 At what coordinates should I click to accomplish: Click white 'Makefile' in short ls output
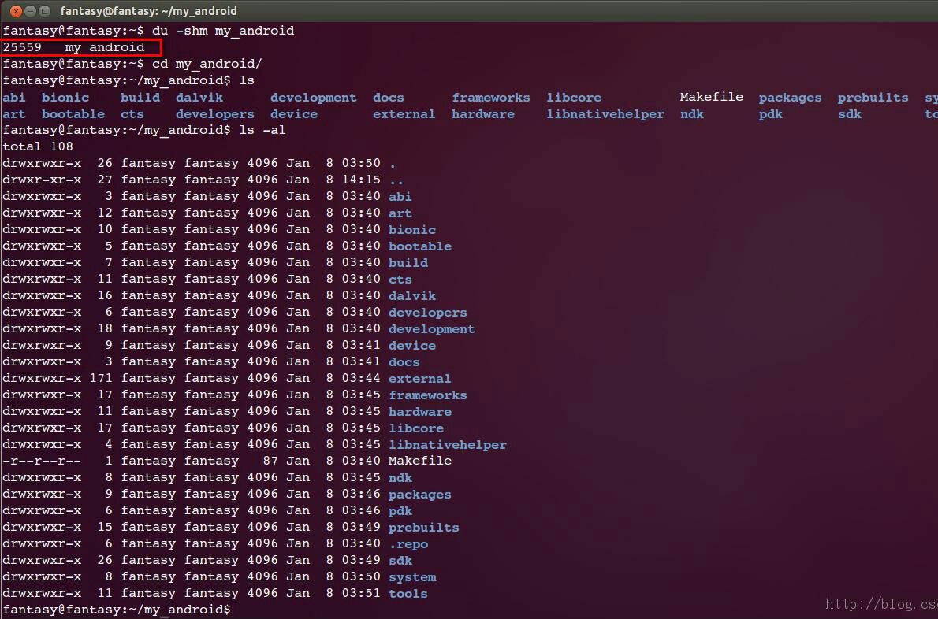(711, 97)
